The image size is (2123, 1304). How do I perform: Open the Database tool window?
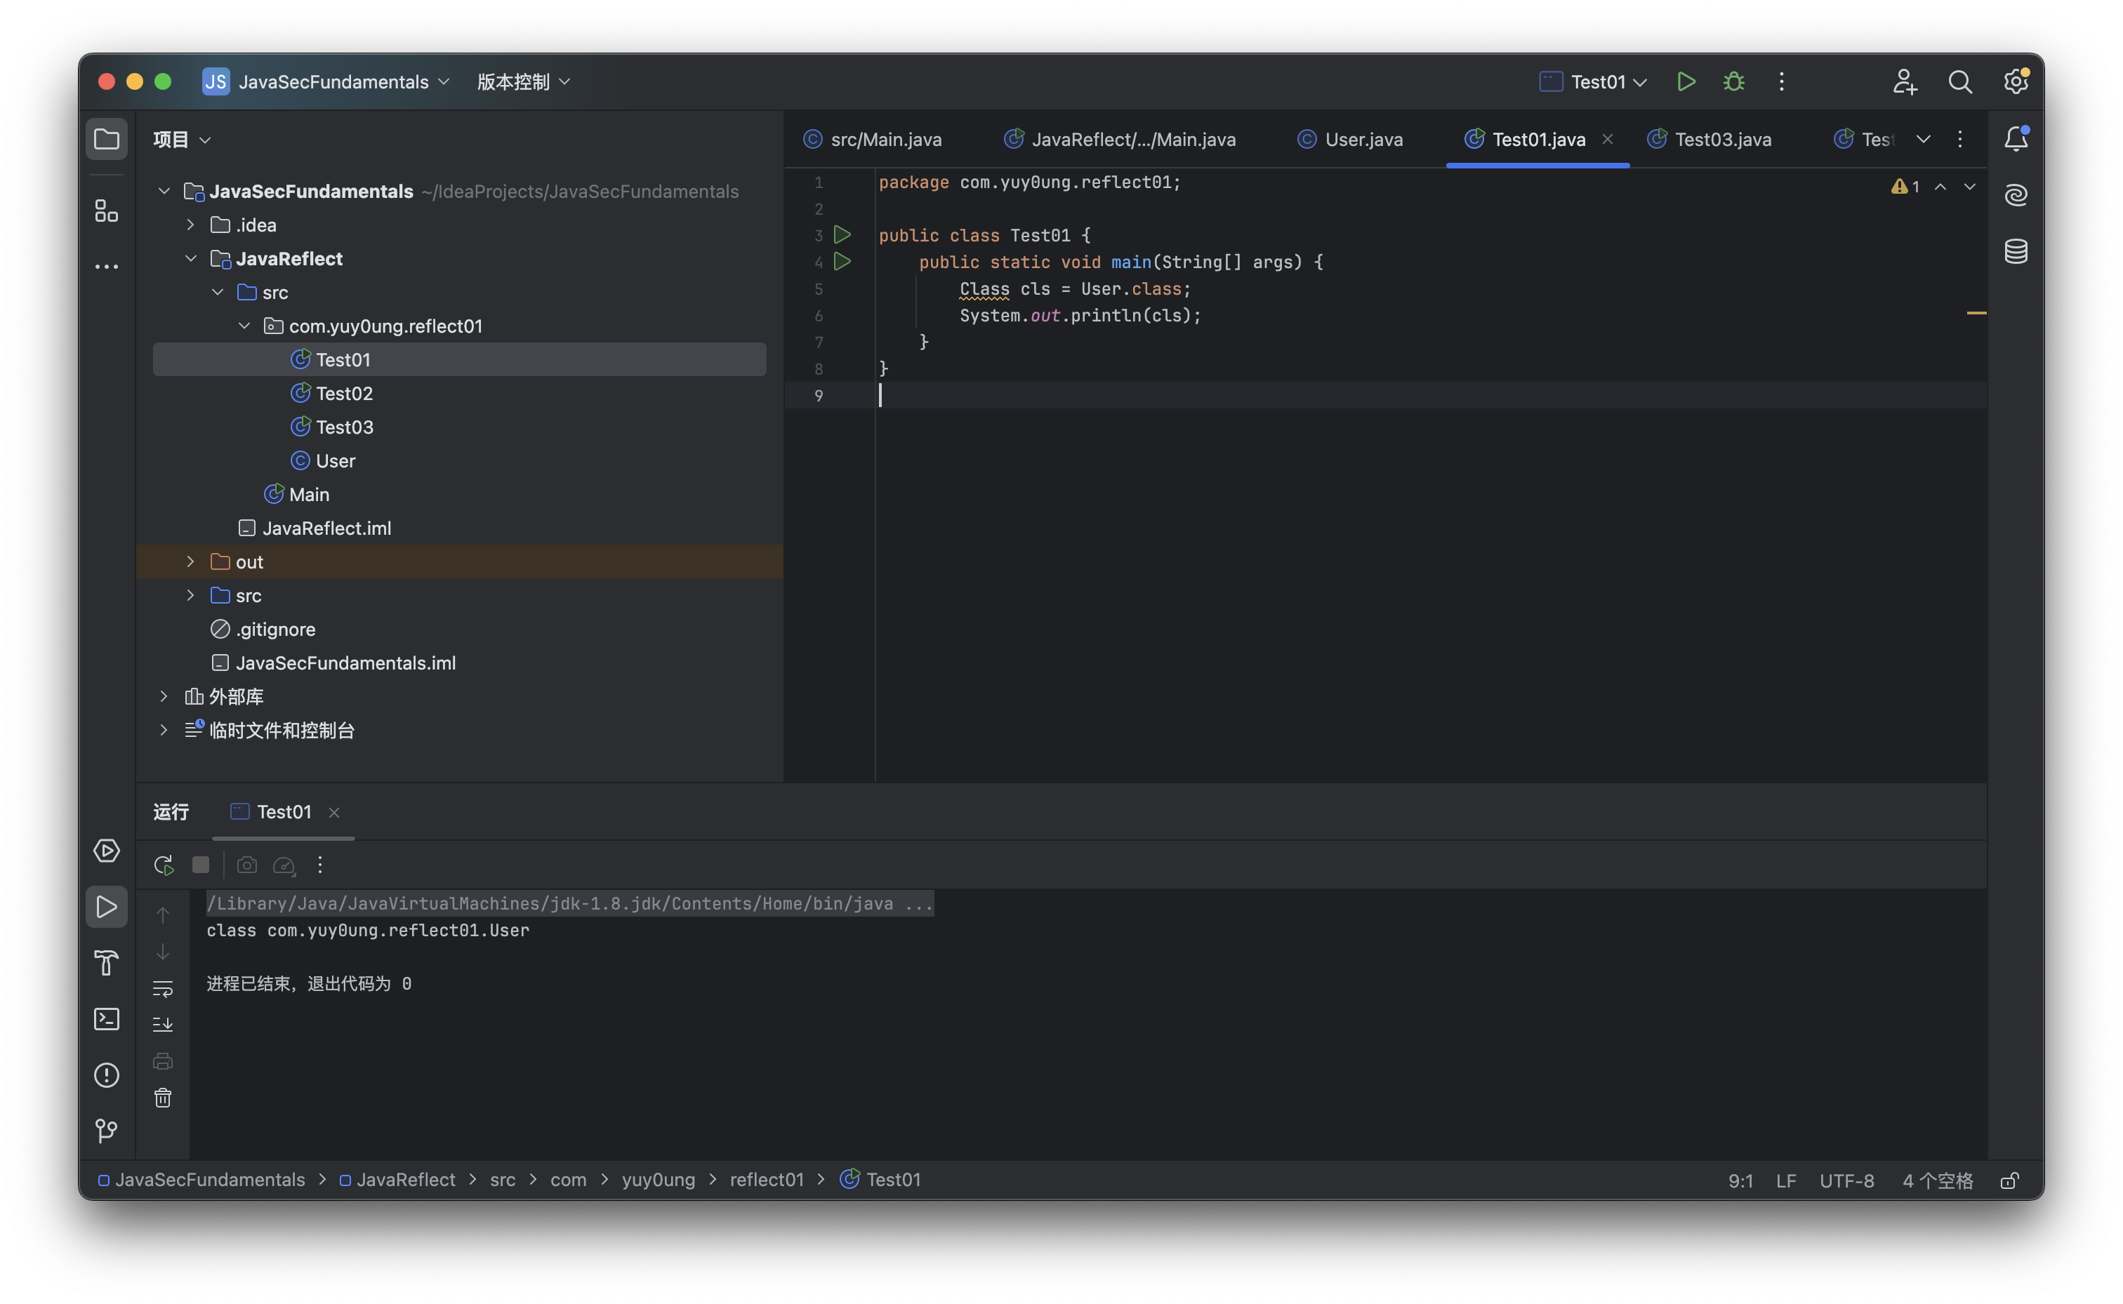pos(2015,252)
